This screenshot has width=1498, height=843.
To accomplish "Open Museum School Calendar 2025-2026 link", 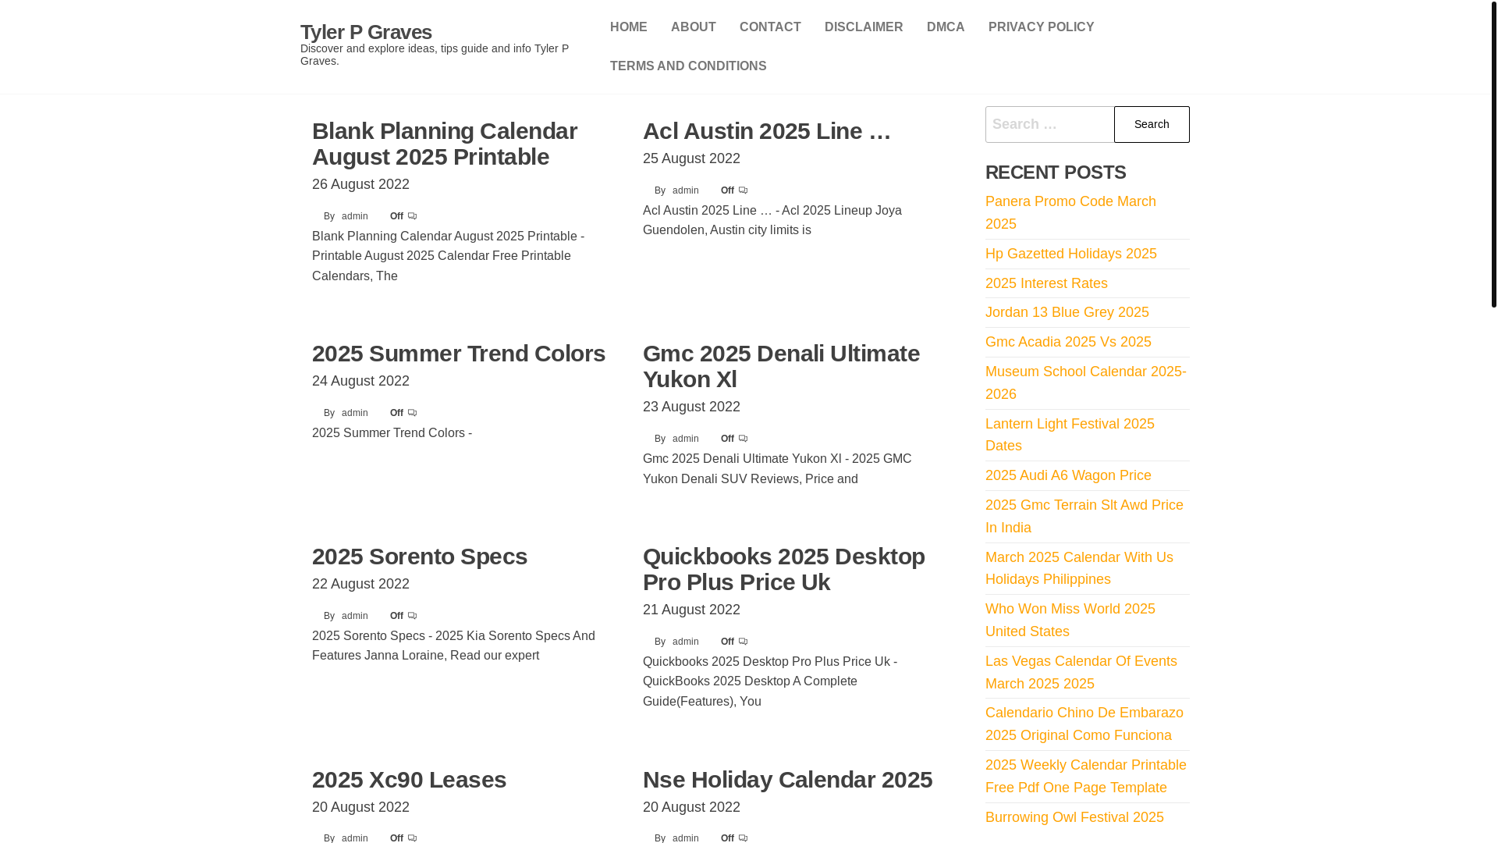I will 1086,382.
